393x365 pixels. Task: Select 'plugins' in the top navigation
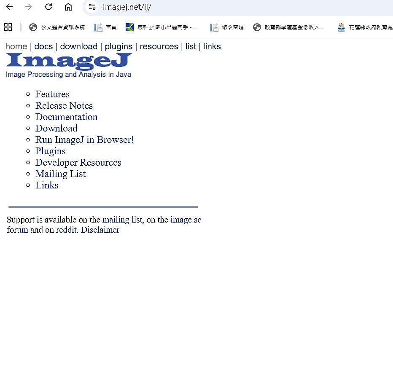(x=118, y=46)
